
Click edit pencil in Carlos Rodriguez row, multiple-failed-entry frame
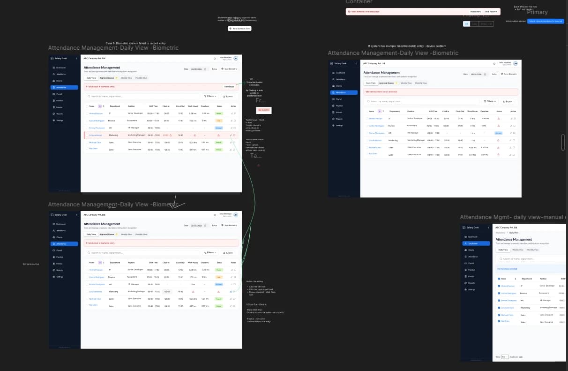(511, 126)
